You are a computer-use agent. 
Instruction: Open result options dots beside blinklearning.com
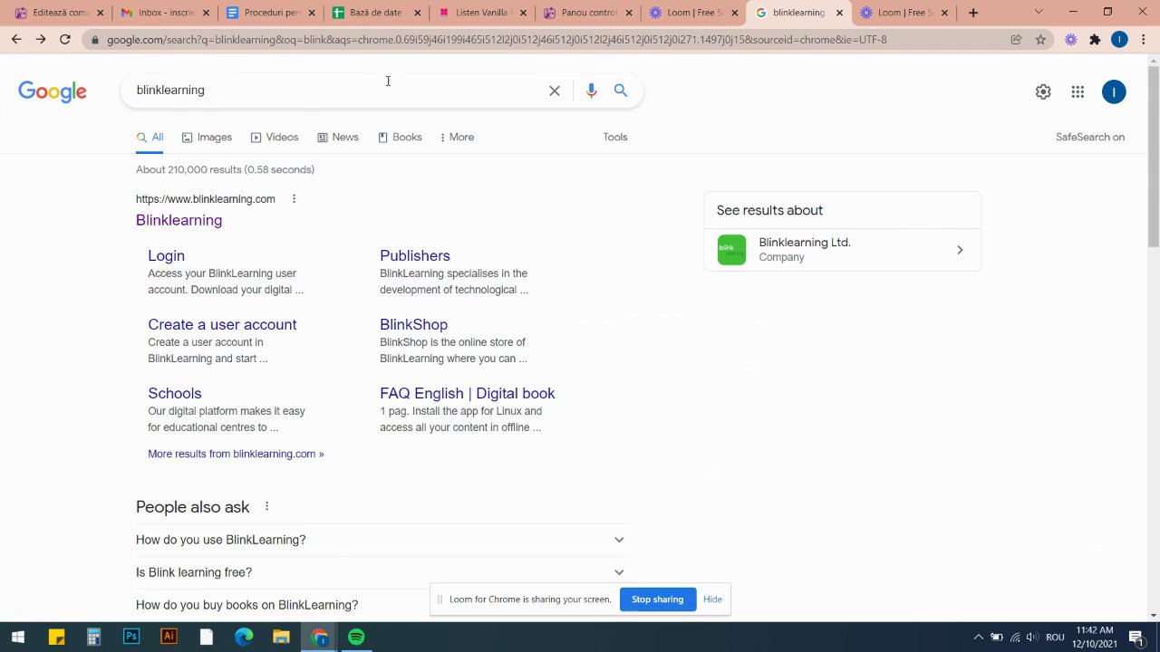click(x=294, y=199)
